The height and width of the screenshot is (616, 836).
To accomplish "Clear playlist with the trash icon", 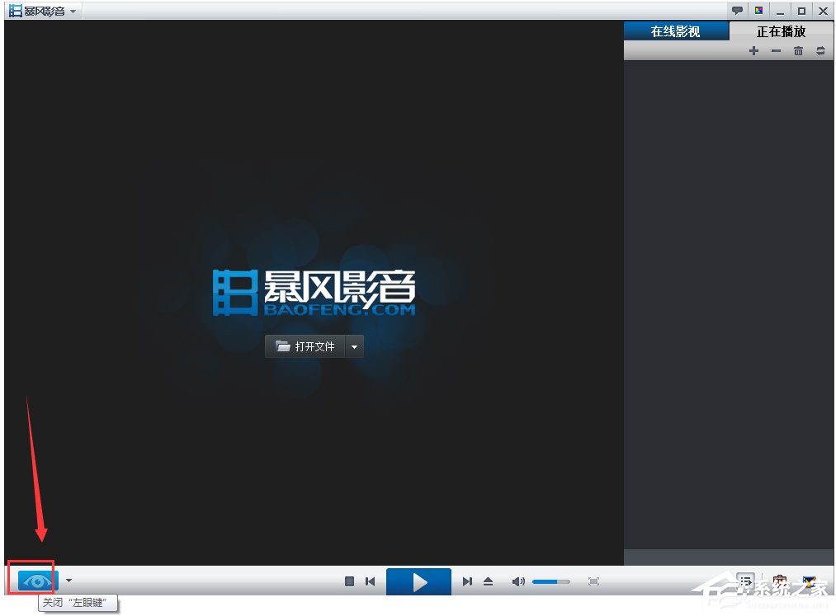I will pos(798,50).
